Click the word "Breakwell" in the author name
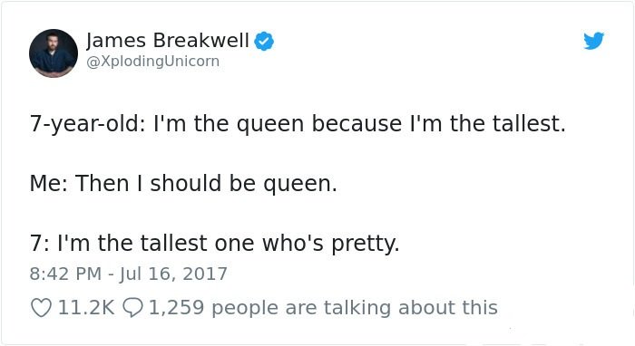 [x=201, y=41]
